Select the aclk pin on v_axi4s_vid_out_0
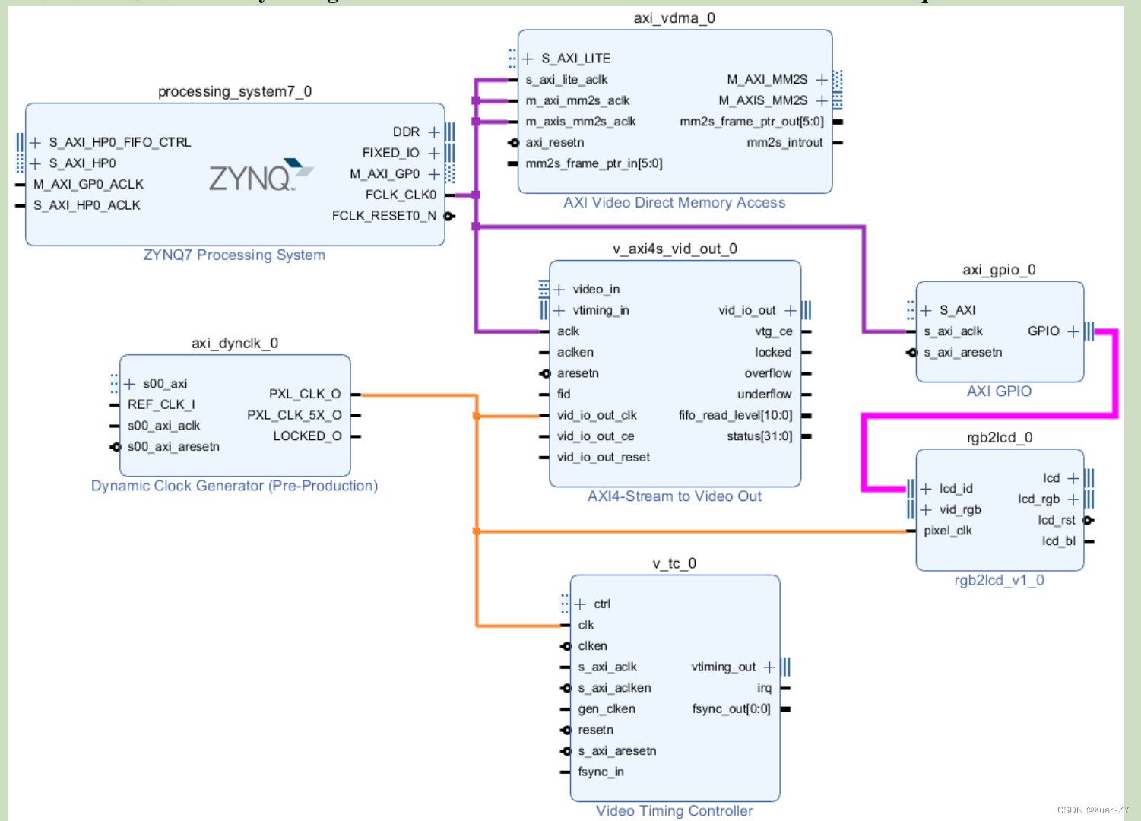The width and height of the screenshot is (1141, 821). [x=568, y=331]
